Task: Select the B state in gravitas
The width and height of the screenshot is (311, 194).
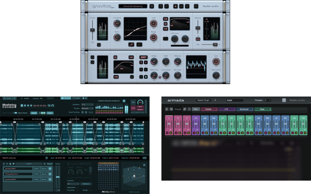Action: pos(187,6)
